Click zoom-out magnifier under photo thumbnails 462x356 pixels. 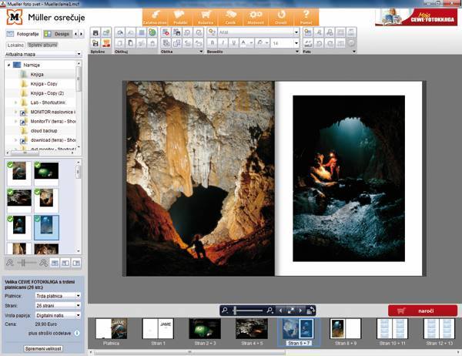pyautogui.click(x=10, y=263)
